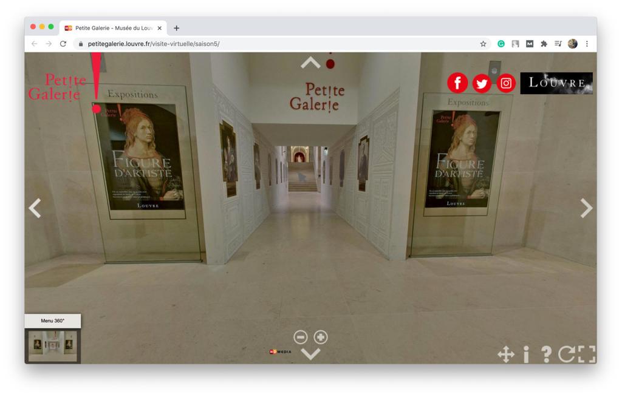622x397 pixels.
Task: Tilt the view down with the down chevron
Action: point(310,354)
